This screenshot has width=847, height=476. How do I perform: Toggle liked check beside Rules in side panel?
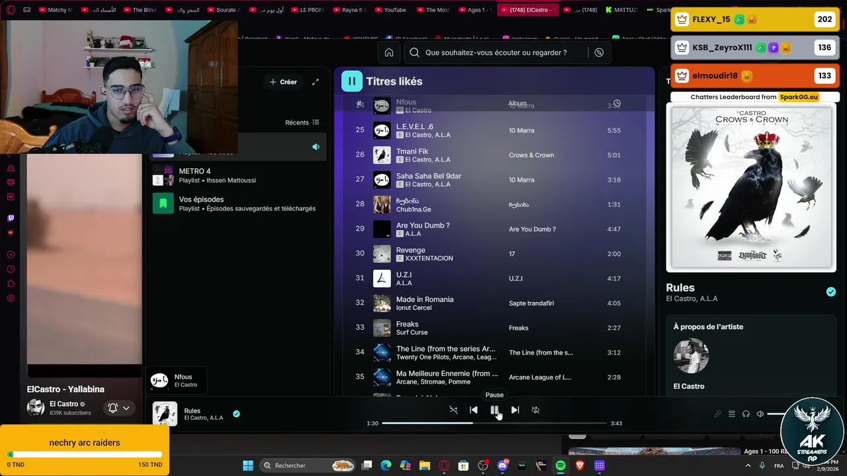point(831,292)
